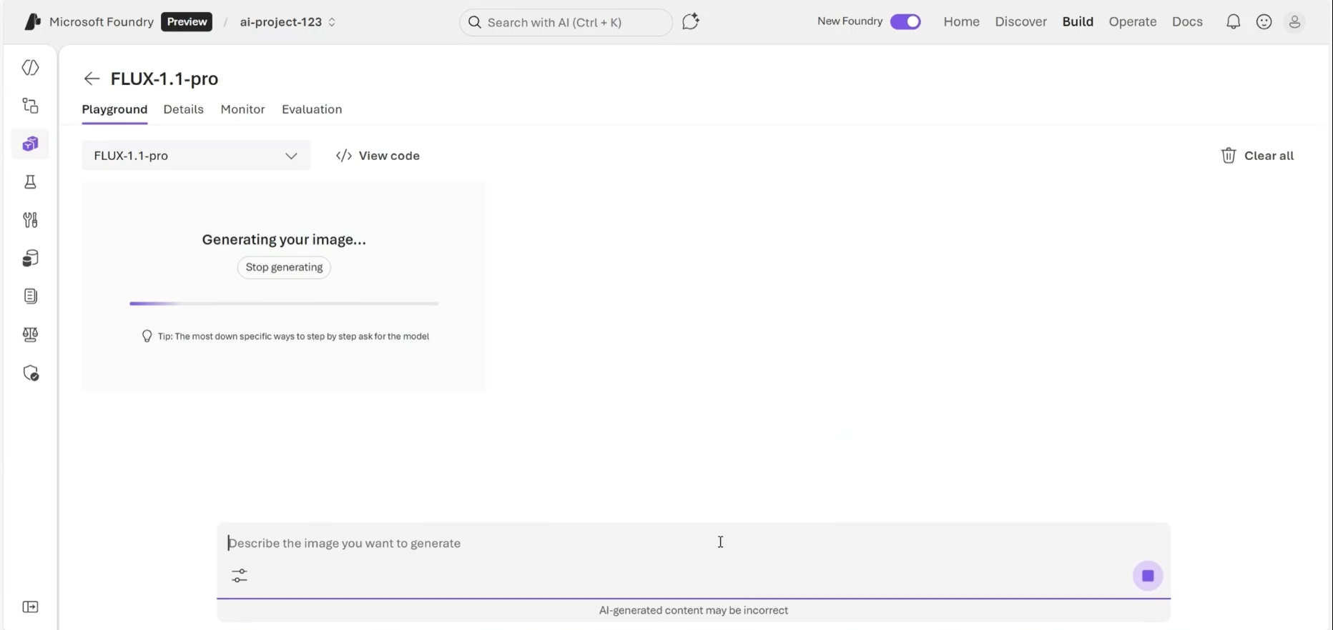Viewport: 1333px width, 630px height.
Task: Go back using the arrow beside FLUX-1.1-pro
Action: tap(92, 79)
